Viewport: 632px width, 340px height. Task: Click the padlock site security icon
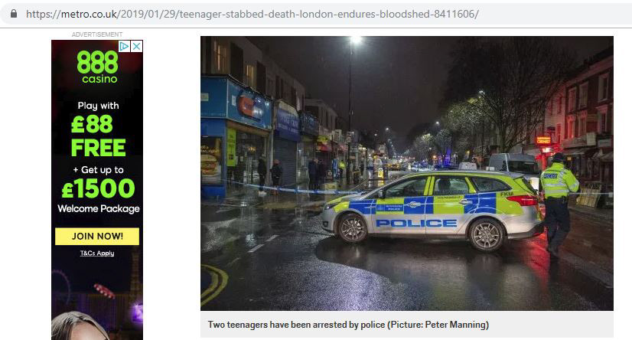[14, 14]
